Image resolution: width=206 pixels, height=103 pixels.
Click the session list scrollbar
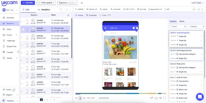72,38
